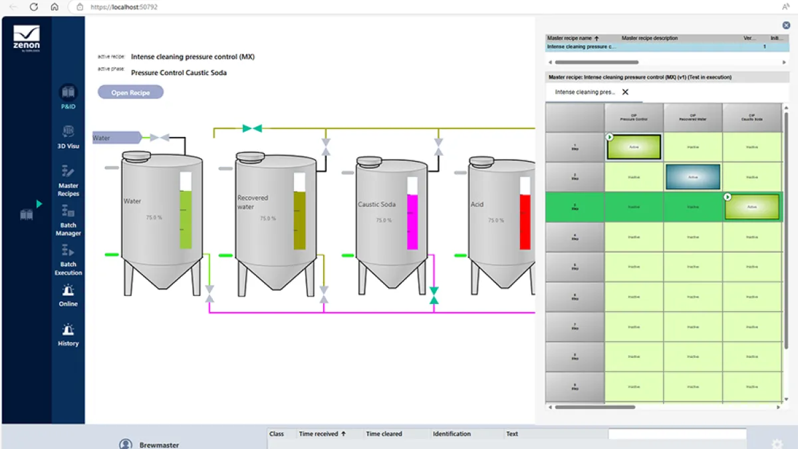The image size is (798, 449).
Task: Click the Text column header in alarm list
Action: tap(512, 434)
